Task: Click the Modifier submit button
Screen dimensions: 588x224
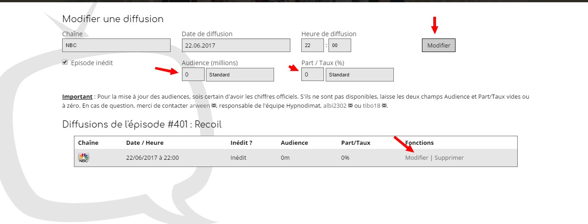Action: tap(438, 45)
